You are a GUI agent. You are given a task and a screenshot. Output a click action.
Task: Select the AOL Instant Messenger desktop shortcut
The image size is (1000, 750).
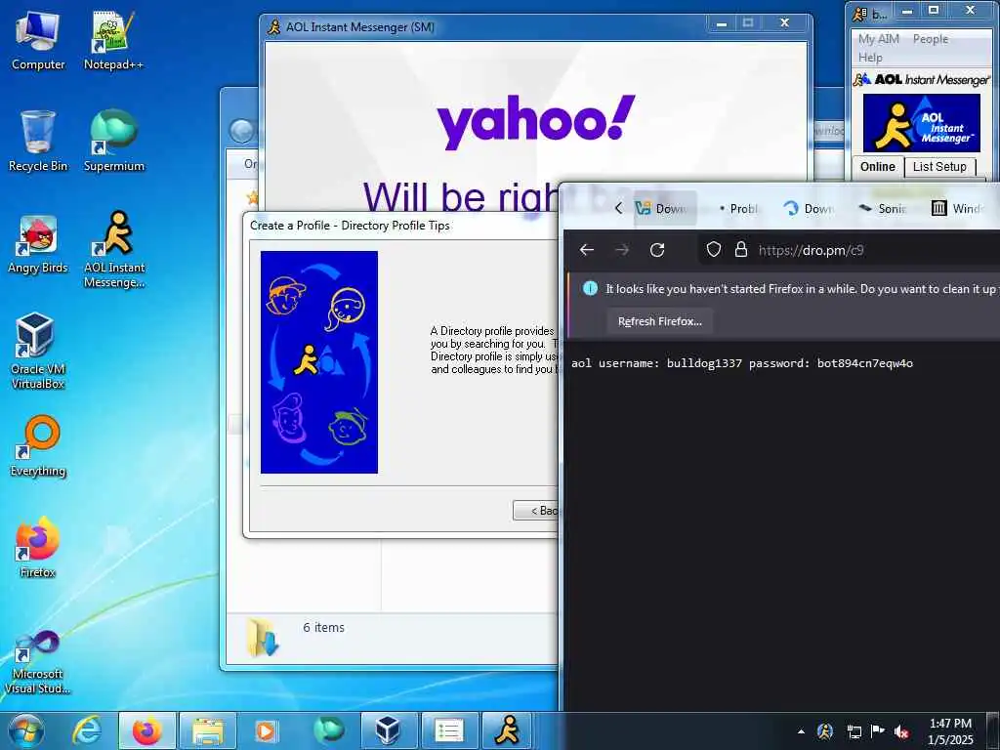(x=114, y=249)
